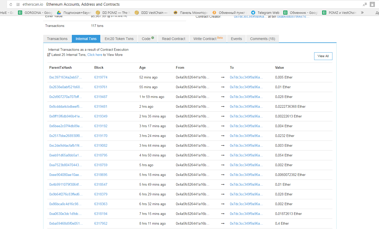Open parent tx hash 0x2638e0abf521b68
The image size is (379, 229).
(x=66, y=87)
